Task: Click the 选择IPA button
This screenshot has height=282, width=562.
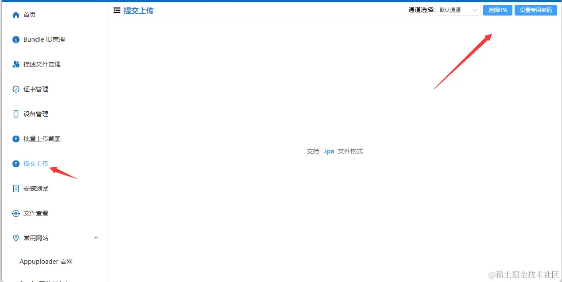Action: pyautogui.click(x=498, y=10)
